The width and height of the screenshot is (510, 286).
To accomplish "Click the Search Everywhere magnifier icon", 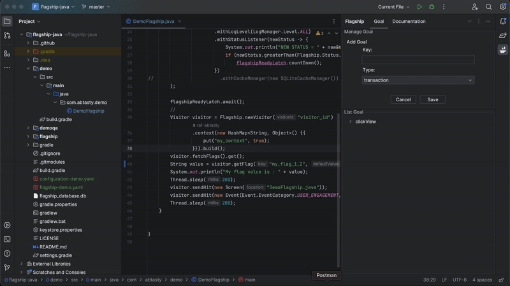I will 488,7.
